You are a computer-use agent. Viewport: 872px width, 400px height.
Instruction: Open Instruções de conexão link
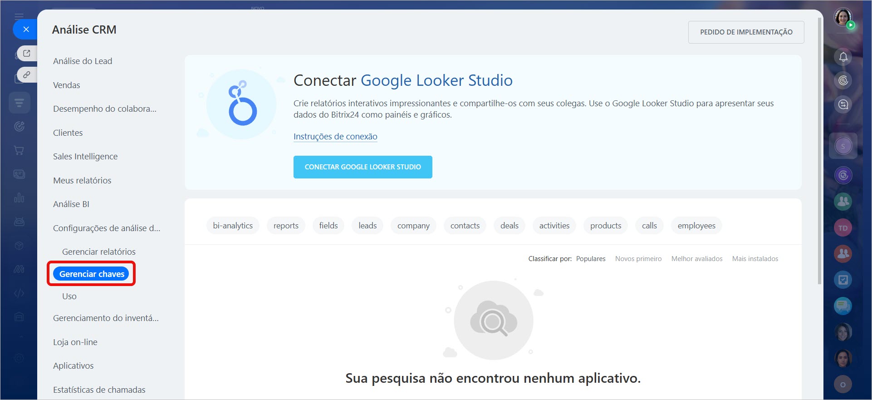tap(335, 137)
